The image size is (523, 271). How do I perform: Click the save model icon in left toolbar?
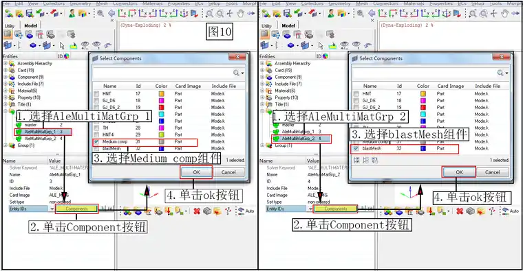tap(30, 13)
